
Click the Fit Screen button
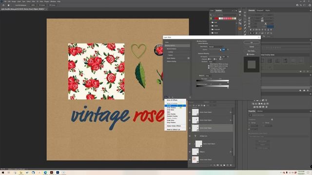[42, 5]
